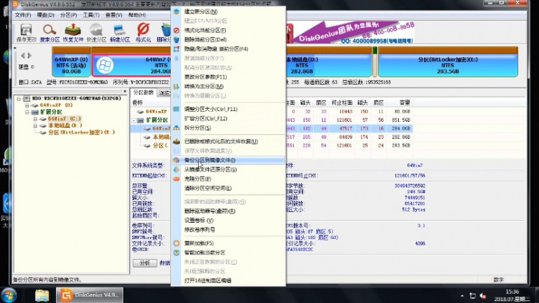Click the New Partition (新建分区) toolbar icon
The height and width of the screenshot is (303, 539).
[x=120, y=33]
